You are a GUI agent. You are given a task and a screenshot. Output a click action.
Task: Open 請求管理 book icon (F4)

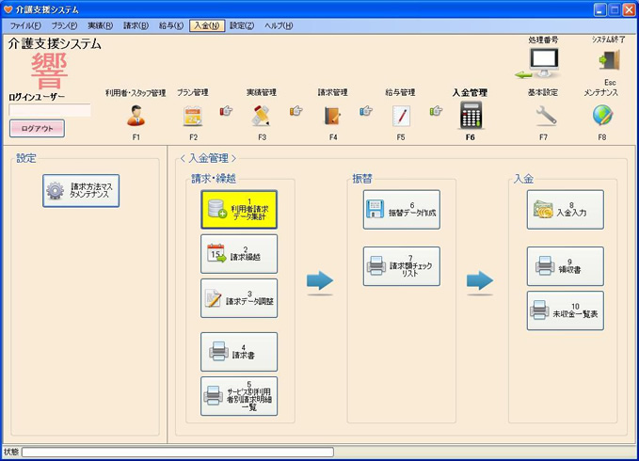[332, 116]
